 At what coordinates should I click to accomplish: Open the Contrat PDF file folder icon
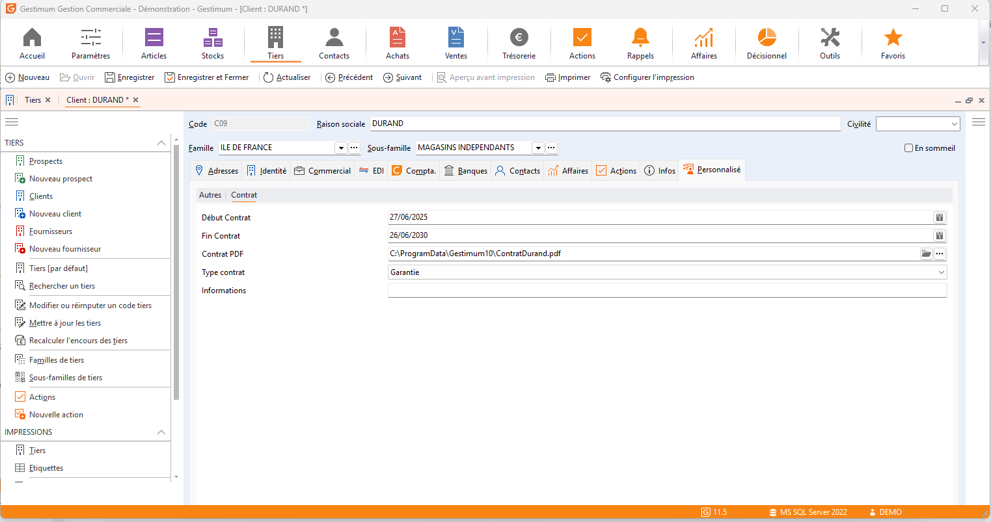(x=927, y=254)
